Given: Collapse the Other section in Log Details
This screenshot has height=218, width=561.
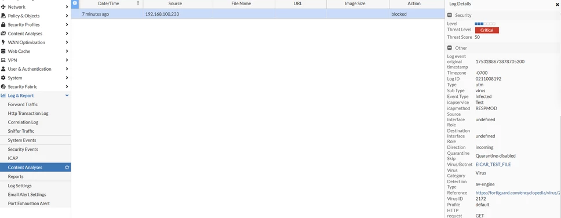Looking at the screenshot, I should click(x=449, y=48).
